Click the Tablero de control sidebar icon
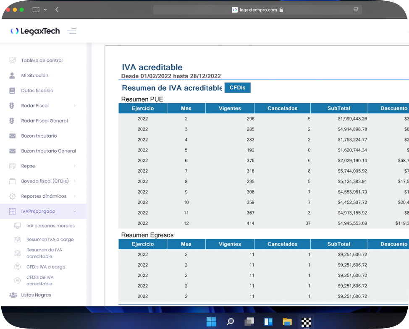This screenshot has width=409, height=329. click(x=13, y=60)
